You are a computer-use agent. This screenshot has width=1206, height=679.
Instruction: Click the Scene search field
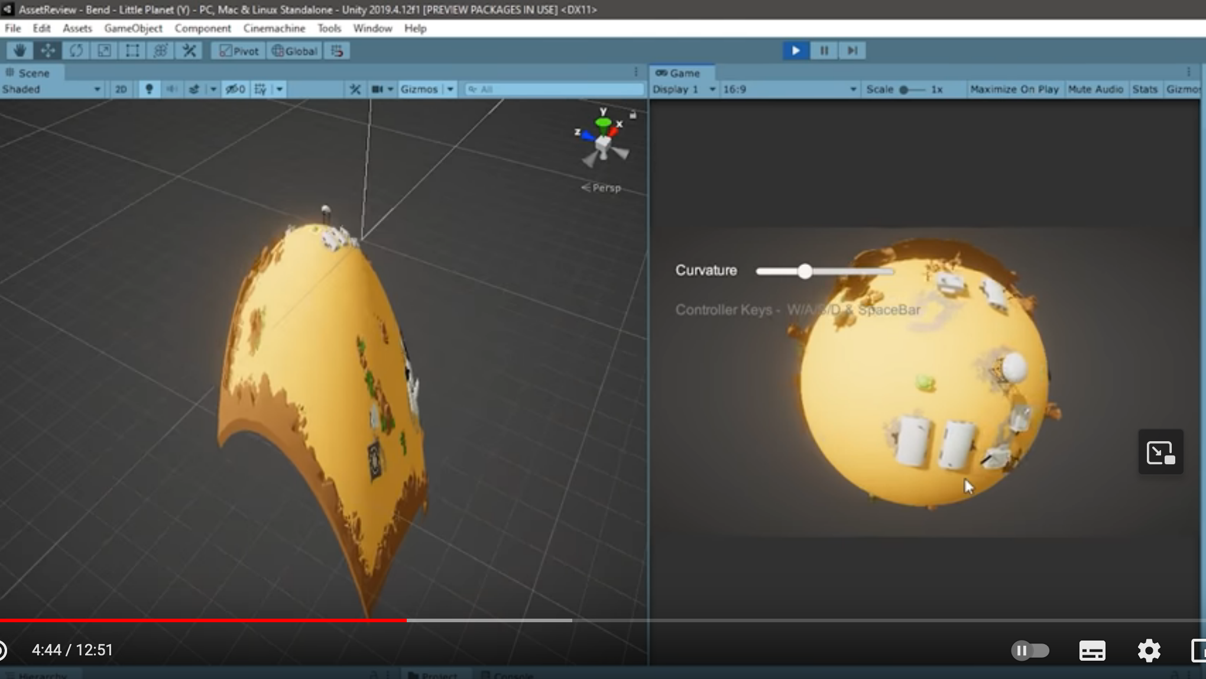[x=554, y=89]
